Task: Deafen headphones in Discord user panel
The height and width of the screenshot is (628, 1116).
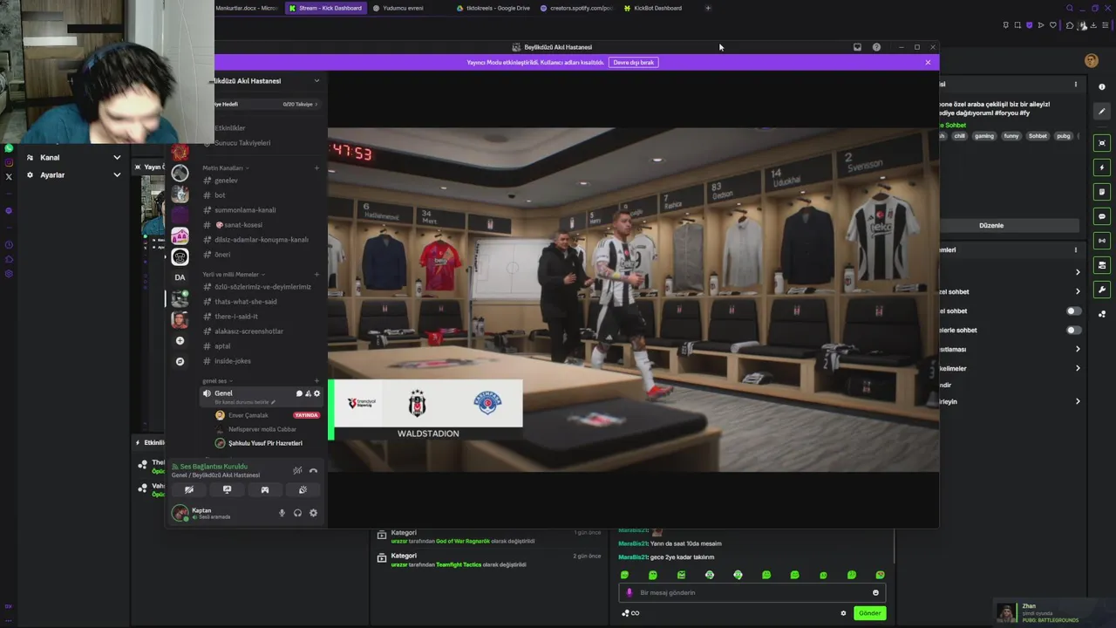Action: (297, 513)
